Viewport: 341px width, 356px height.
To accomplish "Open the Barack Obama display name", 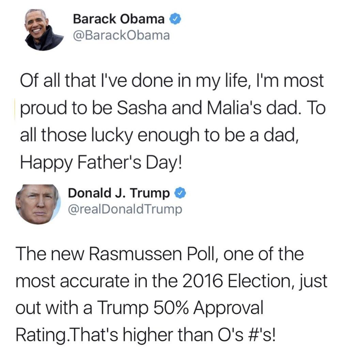I will pyautogui.click(x=119, y=19).
